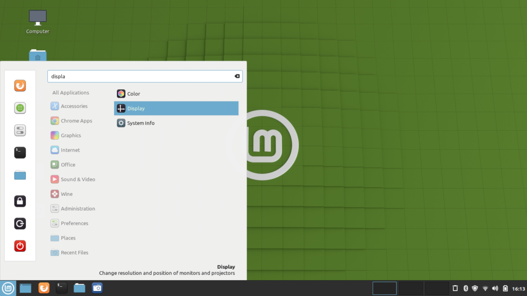Click the 16:13 clock in panel
Image resolution: width=527 pixels, height=296 pixels.
point(518,288)
